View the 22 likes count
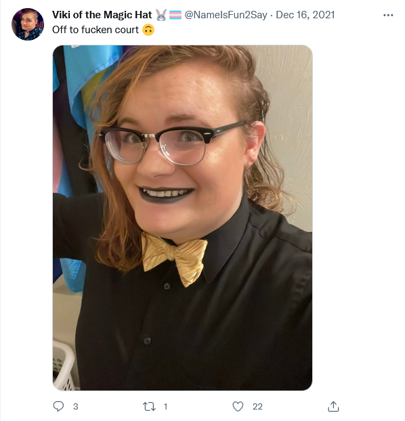The image size is (405, 421). pyautogui.click(x=257, y=407)
